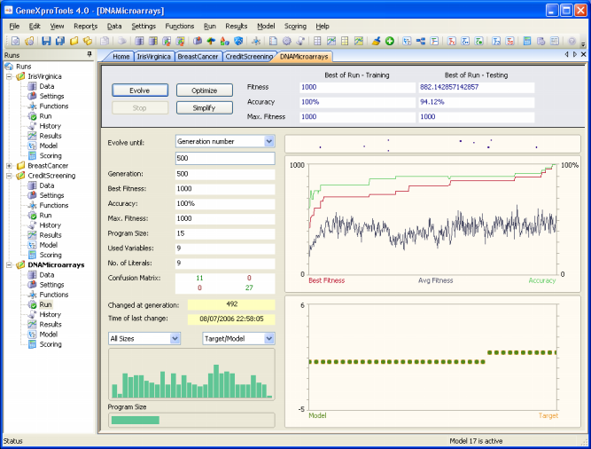
Task: Open Results under IrisVirginica
Action: click(x=51, y=136)
